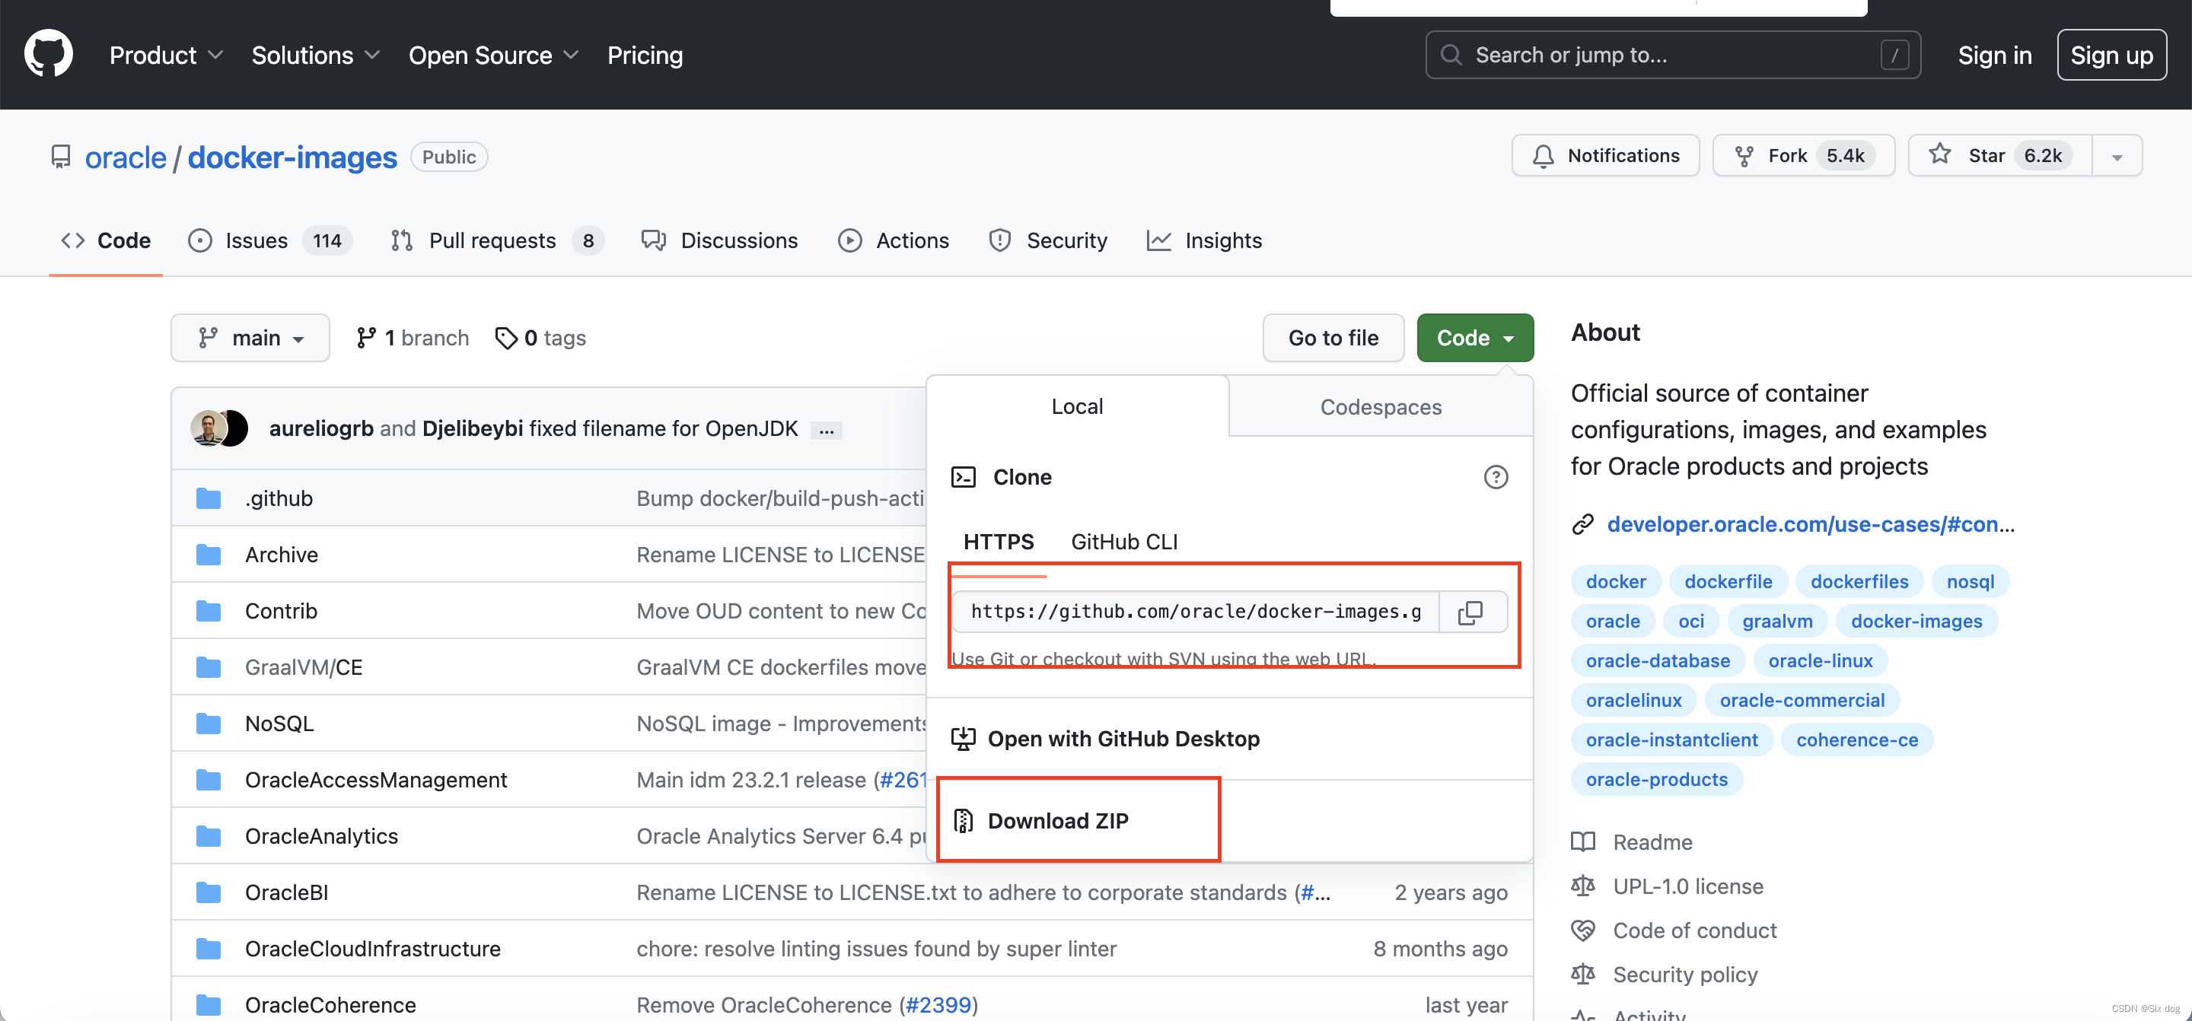2192x1021 pixels.
Task: Click the Notifications bell button
Action: pos(1605,156)
